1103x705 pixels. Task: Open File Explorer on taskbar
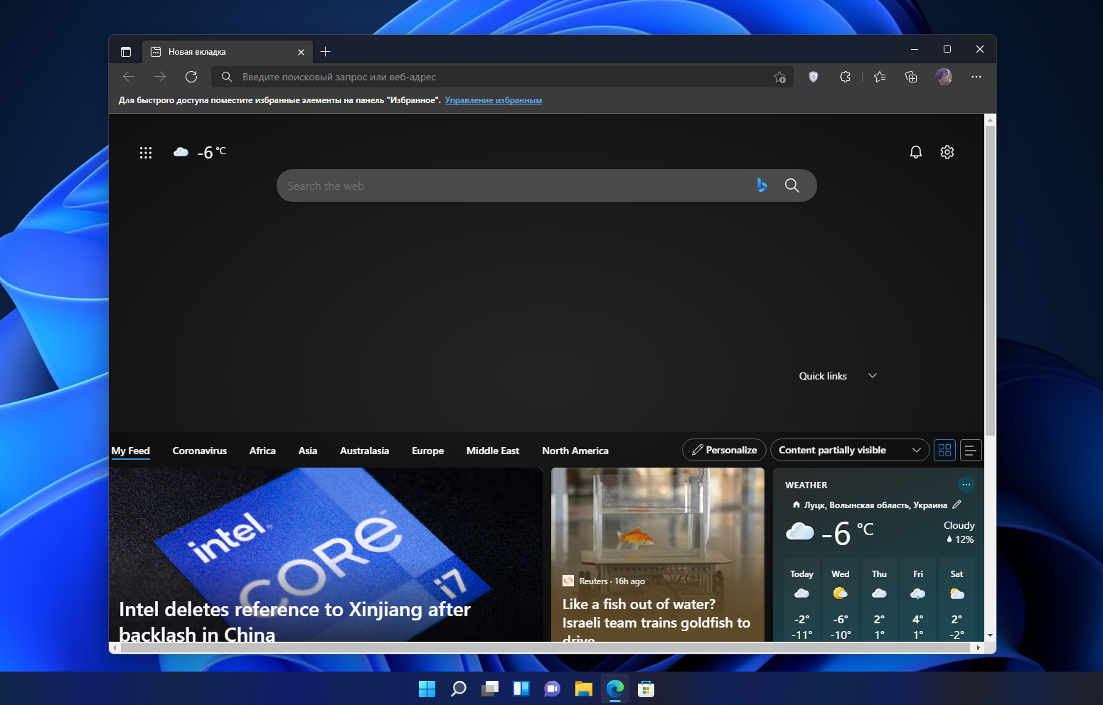pyautogui.click(x=584, y=689)
